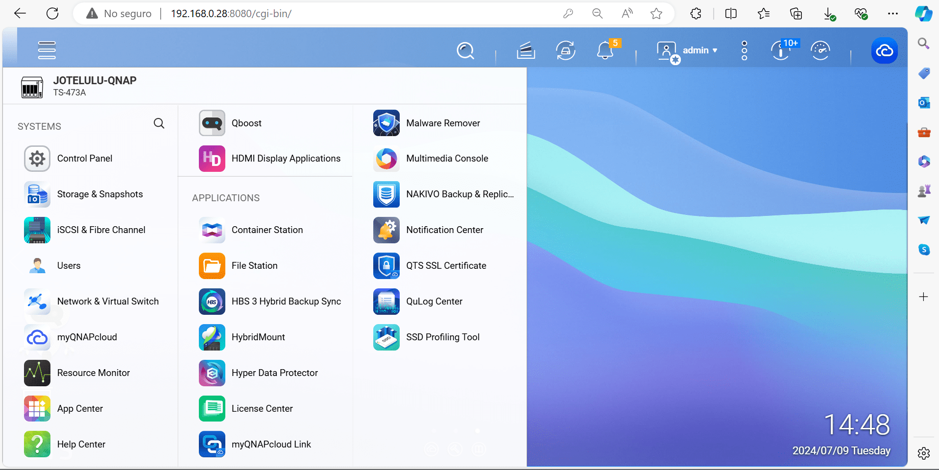Open Skype icon in Edge sidebar
939x470 pixels.
pos(924,250)
